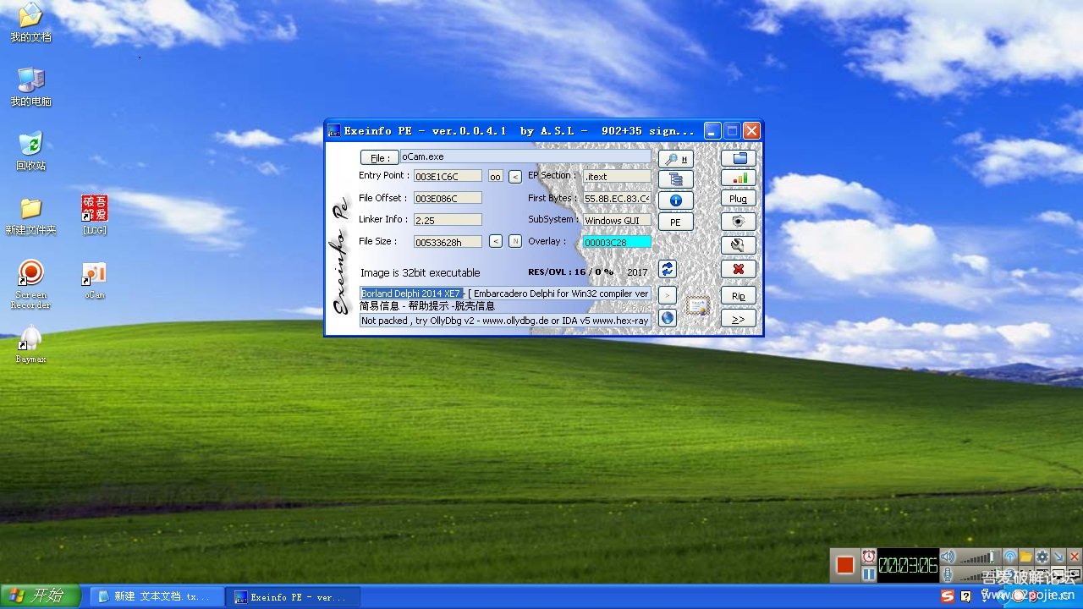This screenshot has height=609, width=1083.
Task: Click the Entry Point value 003E1C6C
Action: (448, 176)
